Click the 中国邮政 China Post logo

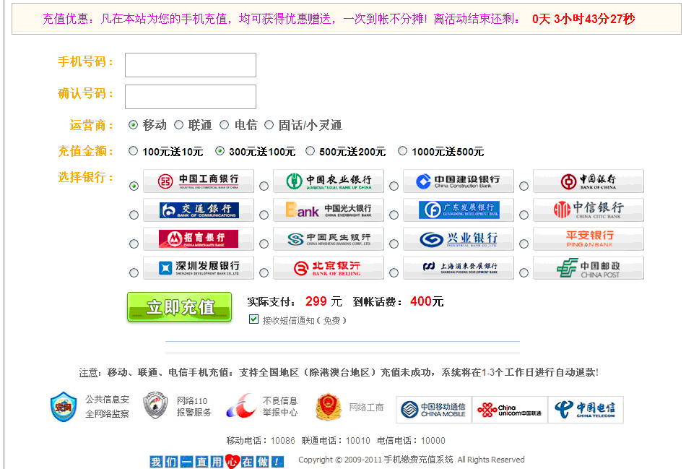click(x=588, y=267)
